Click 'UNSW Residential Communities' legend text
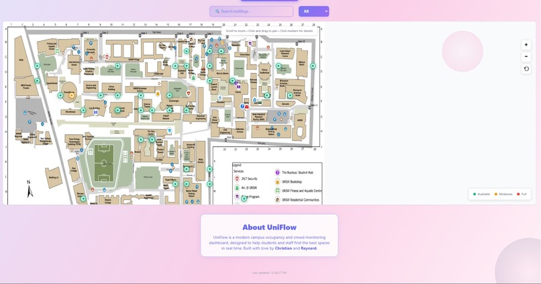Screen dimensions: 541x284 tap(301, 200)
